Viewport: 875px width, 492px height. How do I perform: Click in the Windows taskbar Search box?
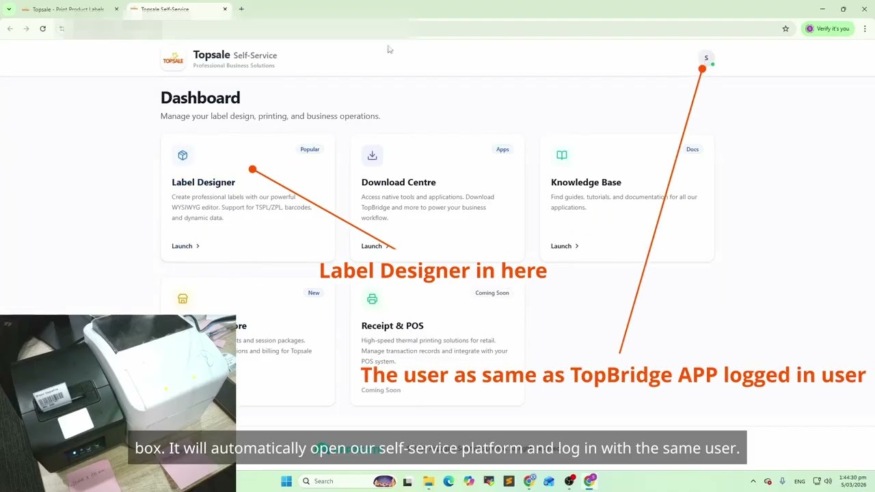348,481
